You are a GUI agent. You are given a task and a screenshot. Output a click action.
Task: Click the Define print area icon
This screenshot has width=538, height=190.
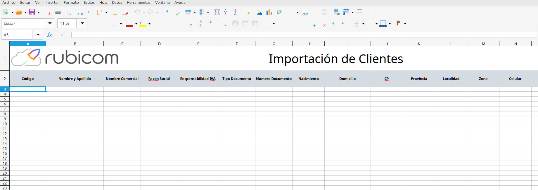click(337, 12)
